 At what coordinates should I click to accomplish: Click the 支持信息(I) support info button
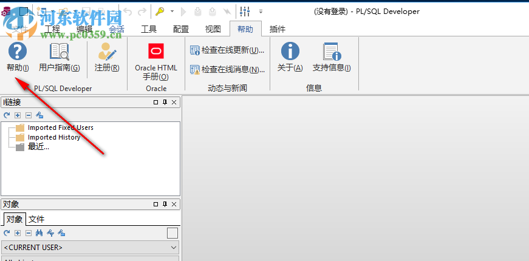coord(332,56)
